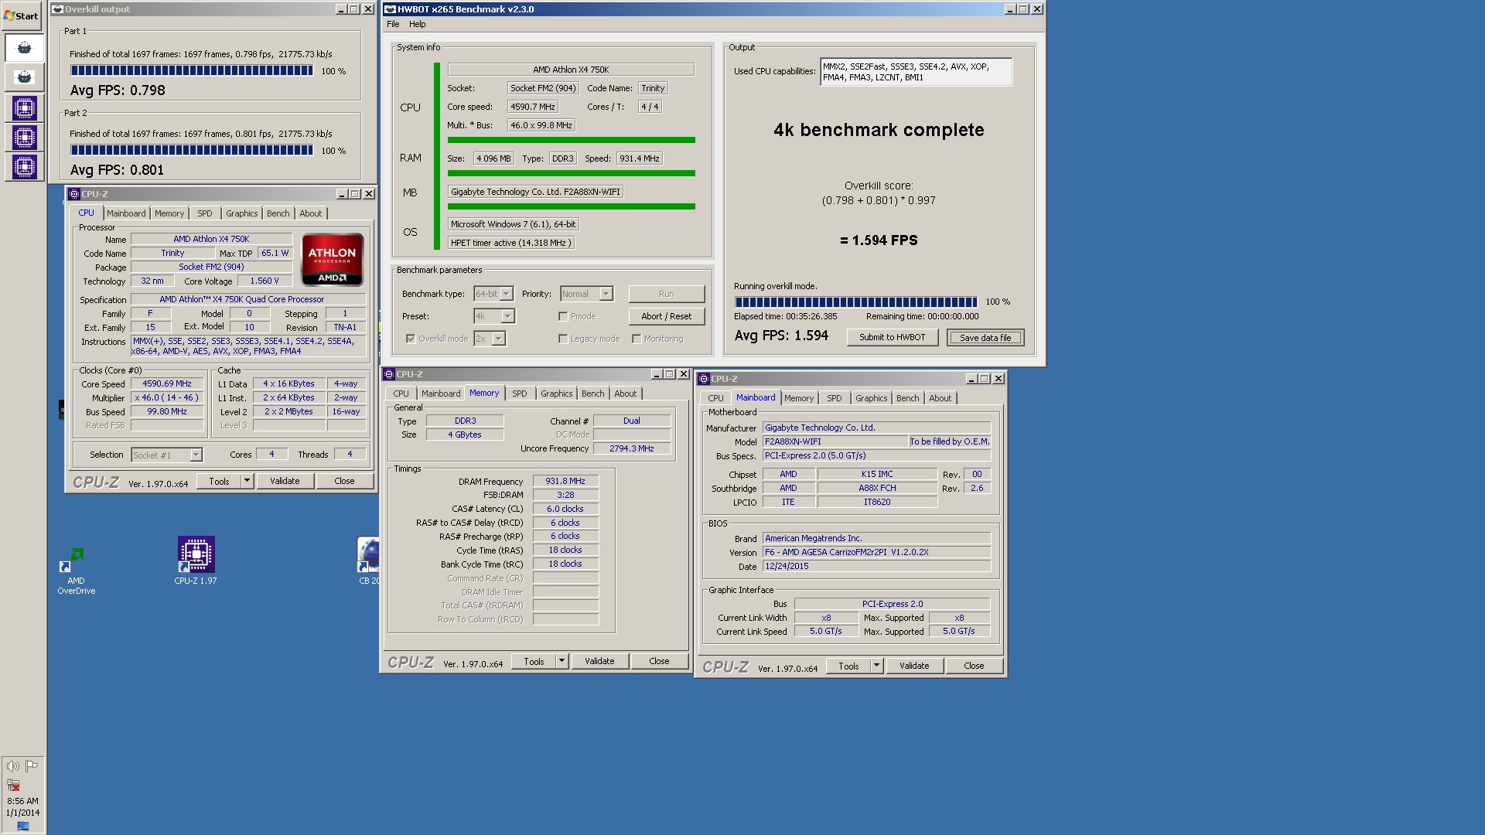Click the HWBOT x265 Benchmark title bar icon

coord(390,9)
